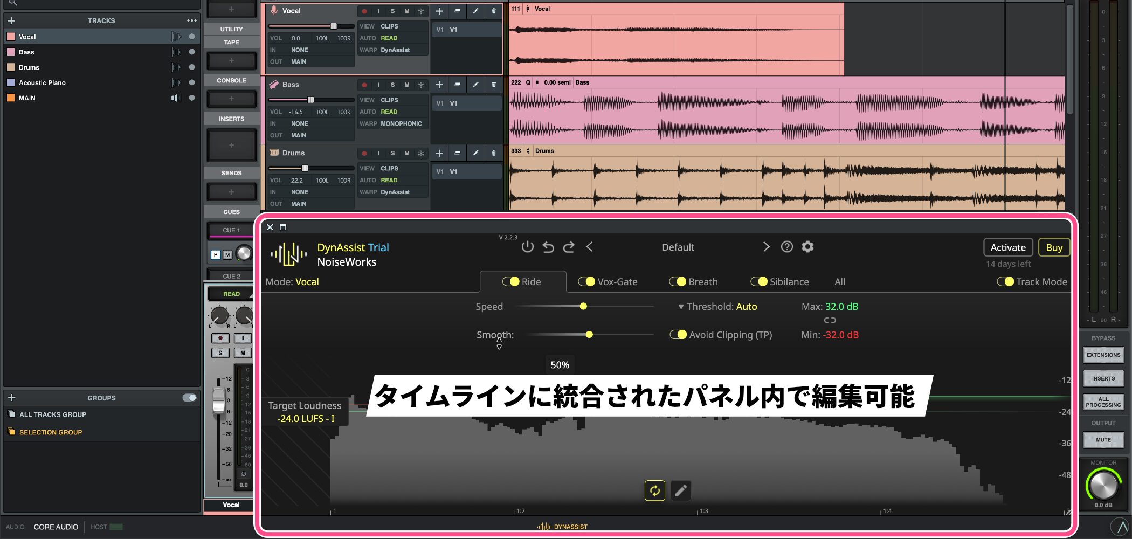Open the DynAssist help question mark
The width and height of the screenshot is (1132, 539).
(787, 247)
